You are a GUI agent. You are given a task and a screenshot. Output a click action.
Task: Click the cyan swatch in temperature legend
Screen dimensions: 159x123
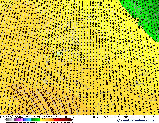tap(30, 120)
